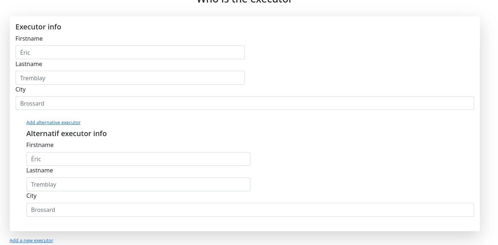The height and width of the screenshot is (245, 498).
Task: Click the Add alternative executor link
Action: pyautogui.click(x=53, y=123)
